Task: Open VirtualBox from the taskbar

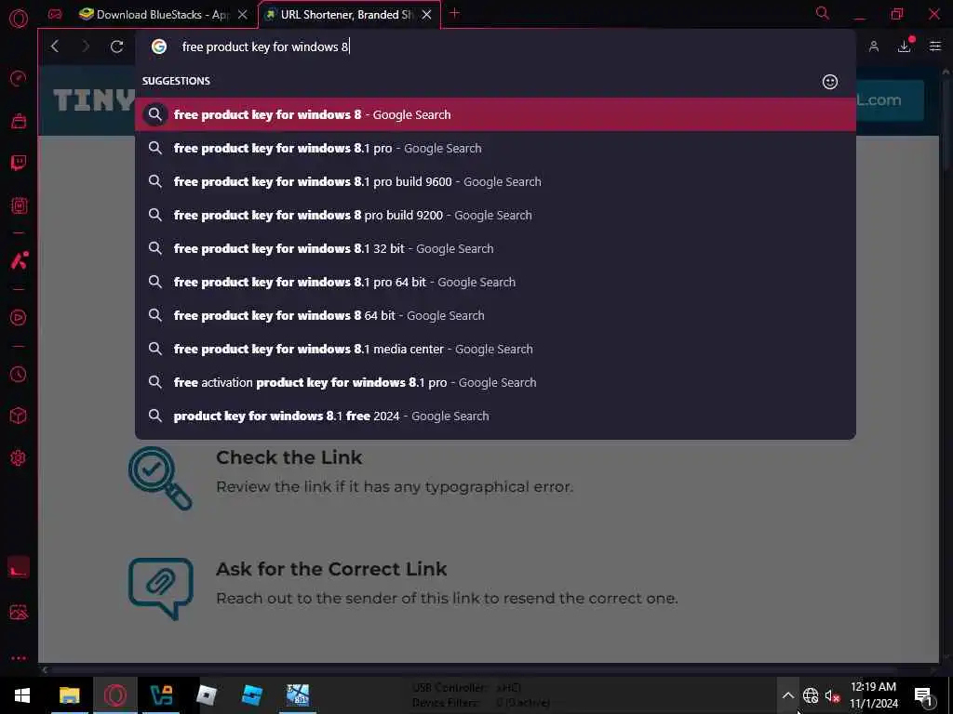Action: [161, 695]
